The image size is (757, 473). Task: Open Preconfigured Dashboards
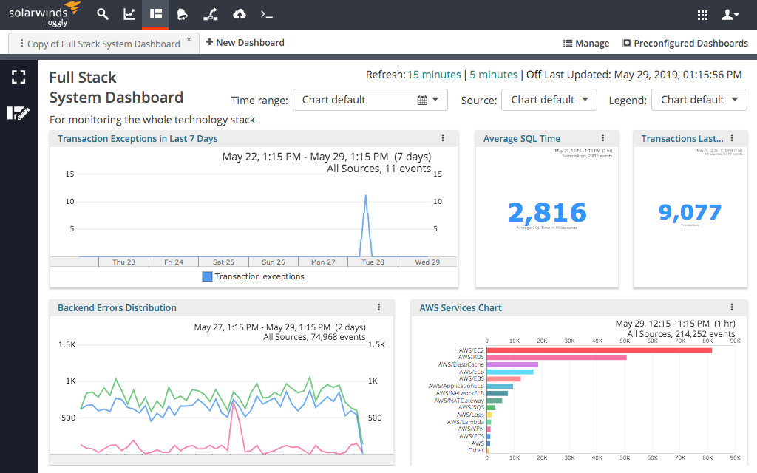(x=685, y=43)
